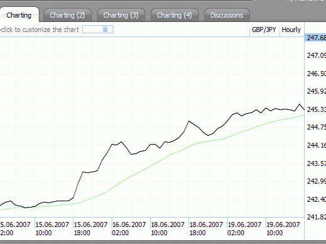This screenshot has height=244, width=326.
Task: Click the 15.06.2007 18:00 time label
Action: click(90, 228)
